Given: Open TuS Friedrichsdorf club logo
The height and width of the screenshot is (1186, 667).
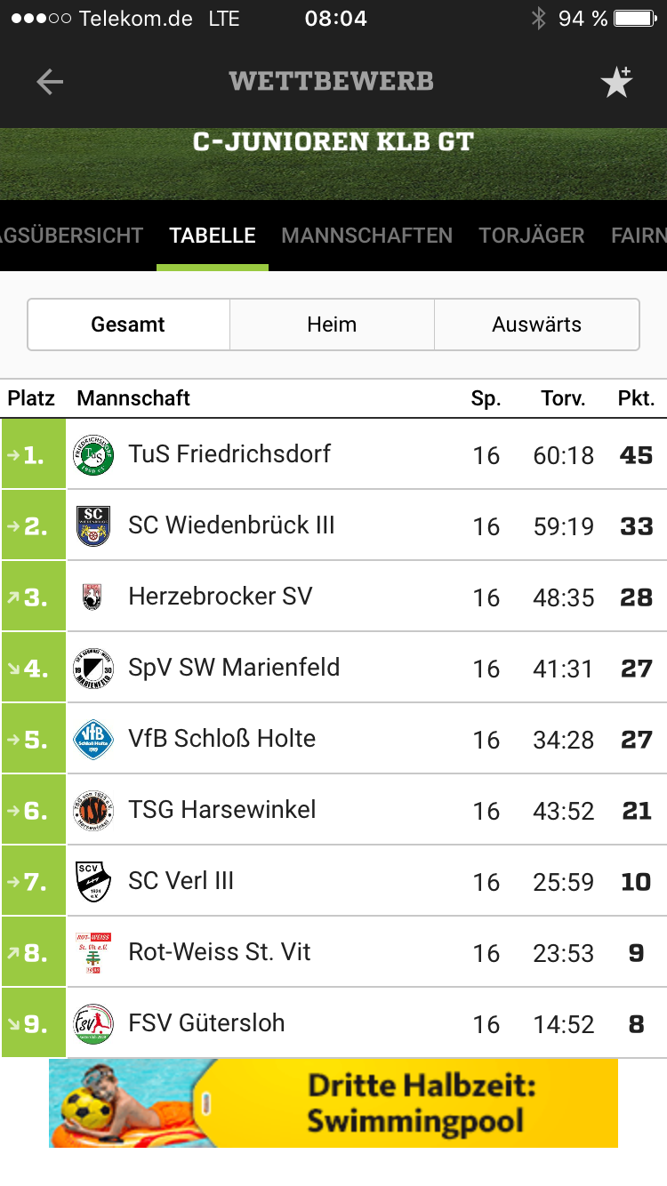Looking at the screenshot, I should pyautogui.click(x=93, y=454).
